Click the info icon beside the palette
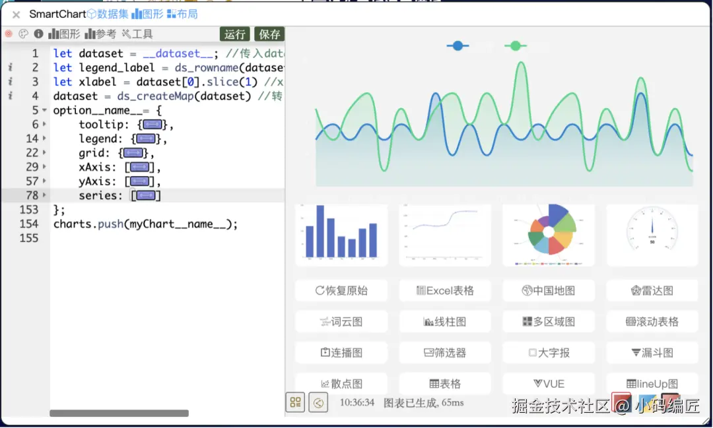 pyautogui.click(x=38, y=33)
